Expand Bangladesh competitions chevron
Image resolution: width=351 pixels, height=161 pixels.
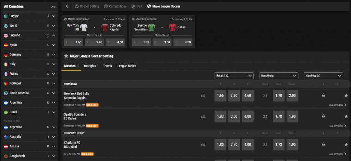coord(53,156)
